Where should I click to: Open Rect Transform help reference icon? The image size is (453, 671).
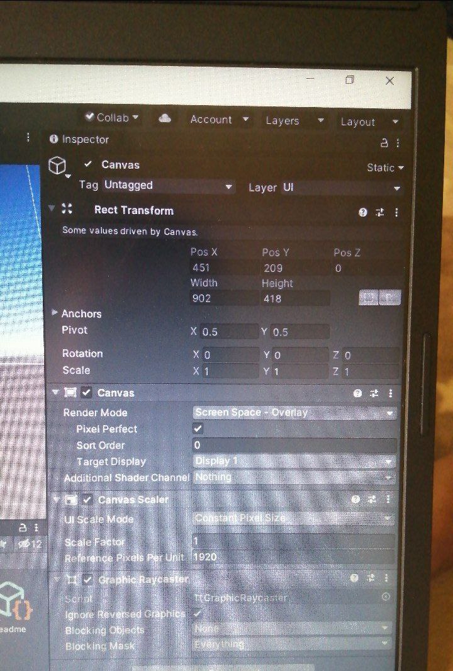click(x=363, y=212)
